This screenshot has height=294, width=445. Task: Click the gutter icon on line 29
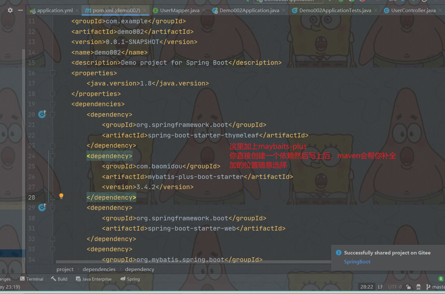click(x=42, y=207)
